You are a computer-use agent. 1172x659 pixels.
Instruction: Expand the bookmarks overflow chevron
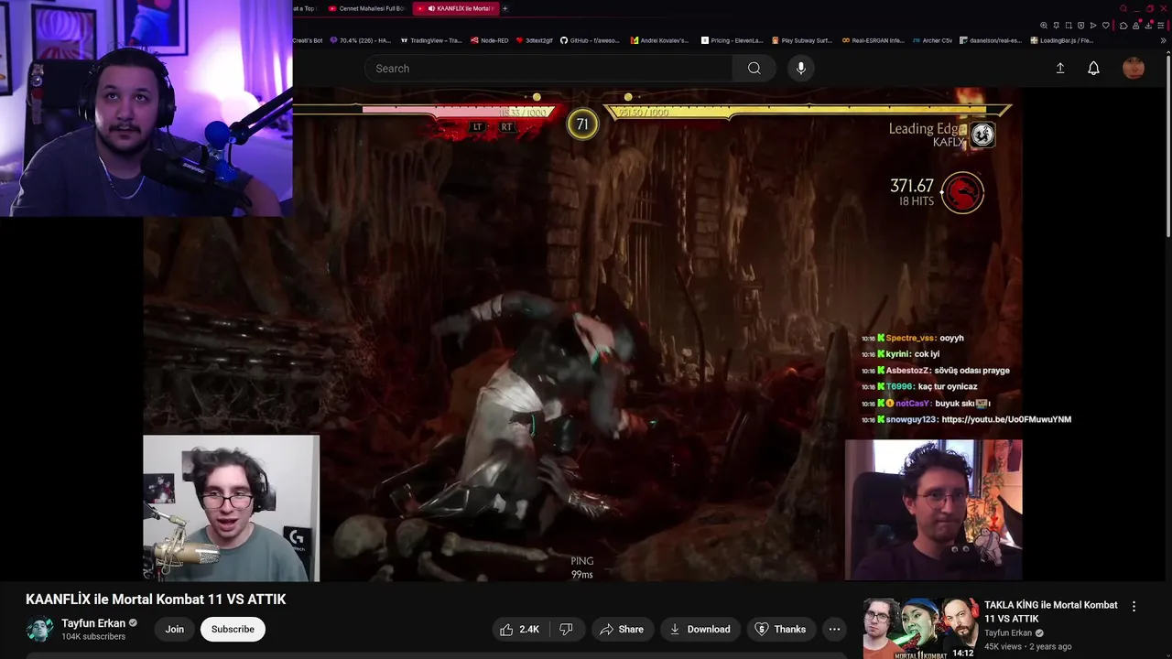(1163, 40)
